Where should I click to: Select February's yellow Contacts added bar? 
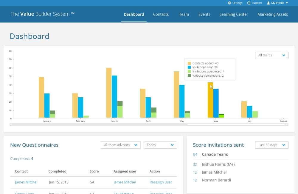pyautogui.click(x=75, y=105)
